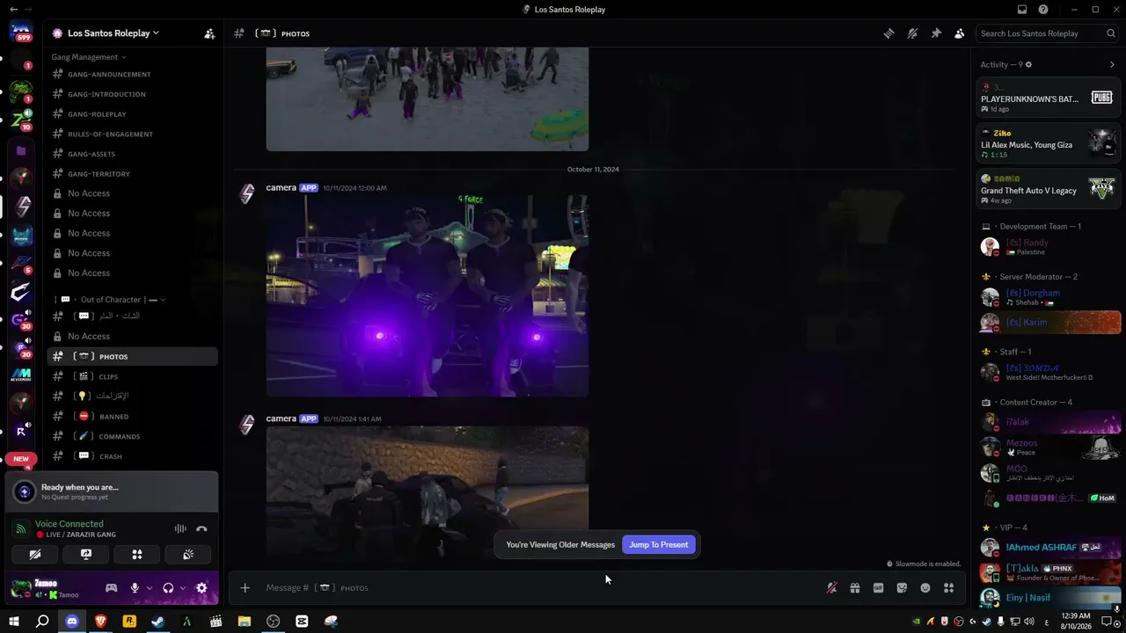Start an activity from the voice panel
The image size is (1126, 633).
click(137, 555)
